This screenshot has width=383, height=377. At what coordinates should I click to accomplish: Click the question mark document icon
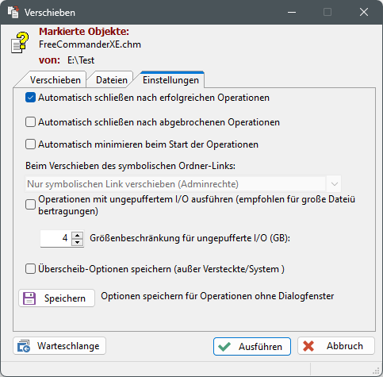[x=20, y=43]
